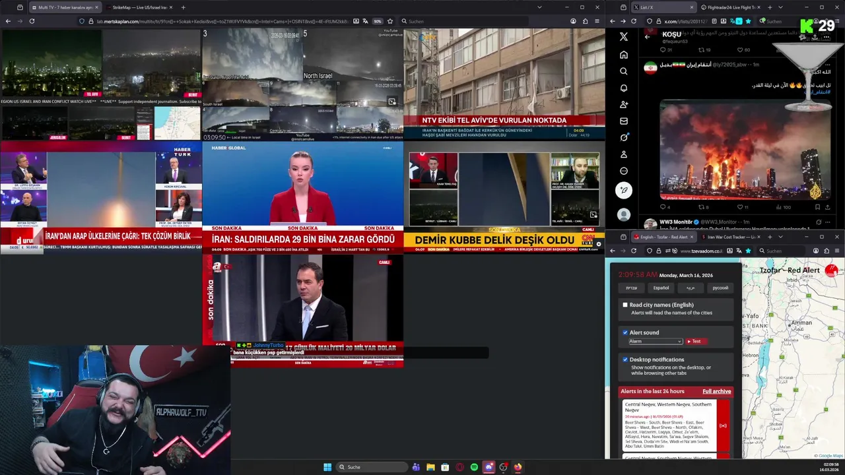The width and height of the screenshot is (845, 475).
Task: Click the X logo in sidebar
Action: pyautogui.click(x=624, y=37)
